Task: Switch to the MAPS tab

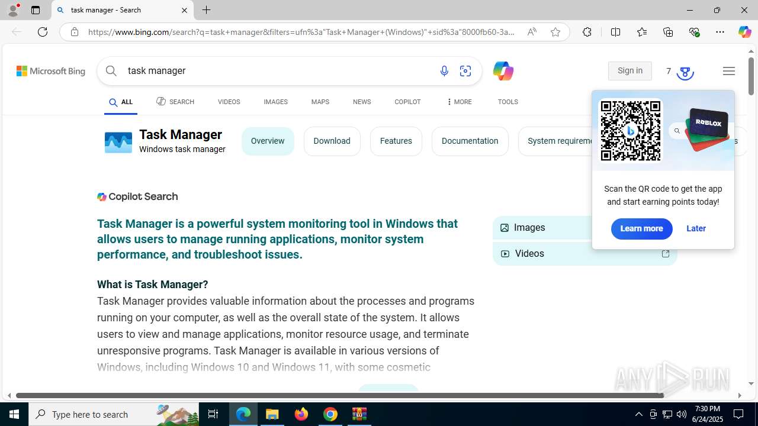Action: pyautogui.click(x=320, y=102)
